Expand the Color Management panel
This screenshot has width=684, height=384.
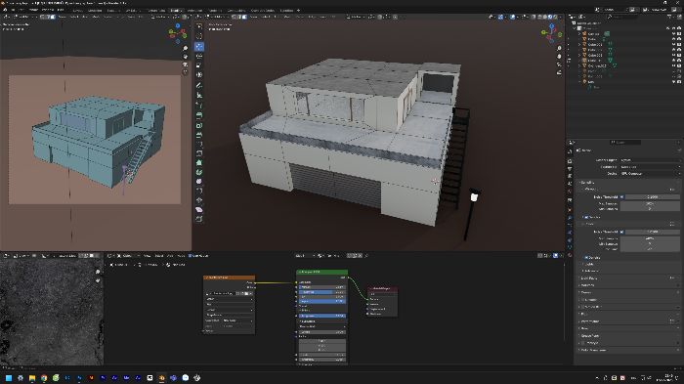[592, 350]
